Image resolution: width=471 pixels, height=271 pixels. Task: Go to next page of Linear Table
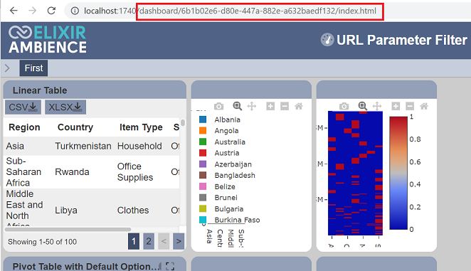tap(179, 241)
